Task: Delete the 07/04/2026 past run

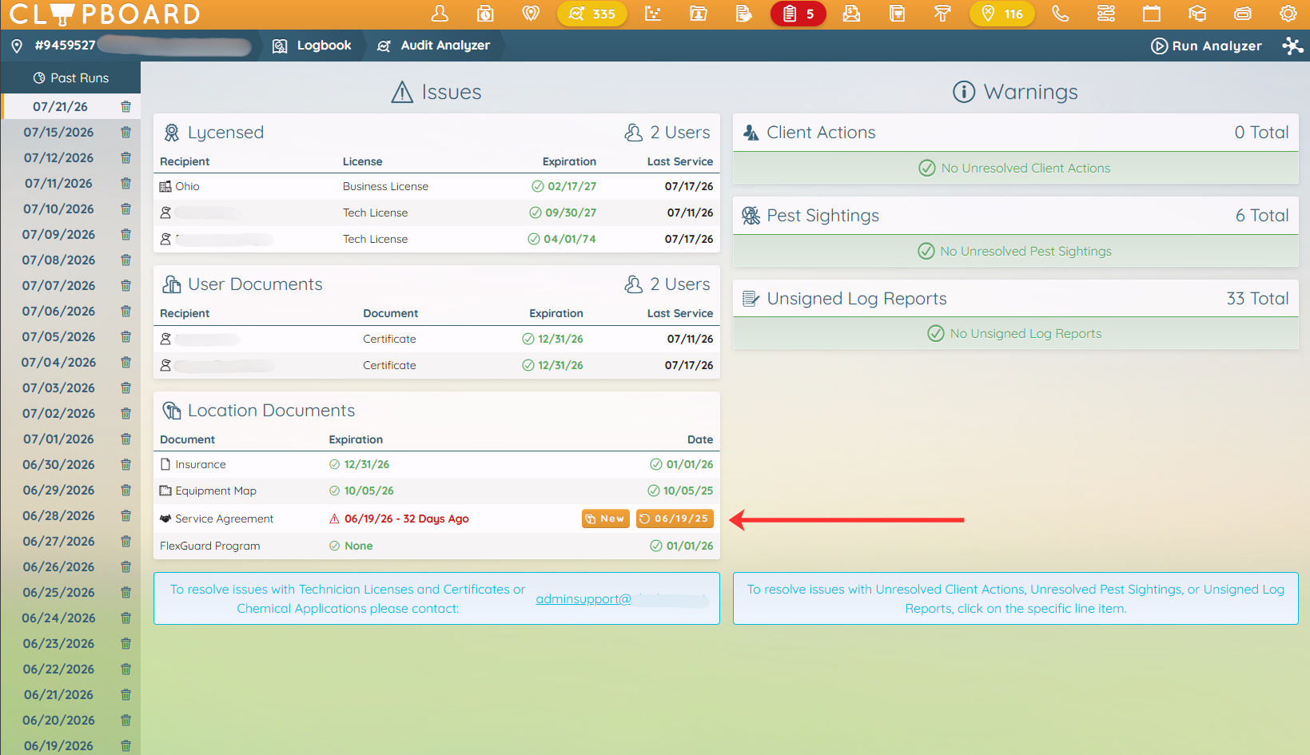Action: pos(125,362)
